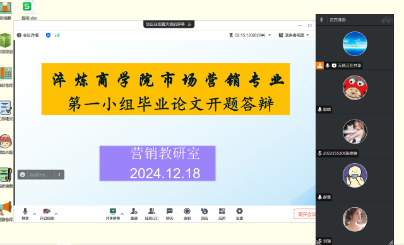
Task: Click the slide text 营销教研室
Action: [x=165, y=153]
